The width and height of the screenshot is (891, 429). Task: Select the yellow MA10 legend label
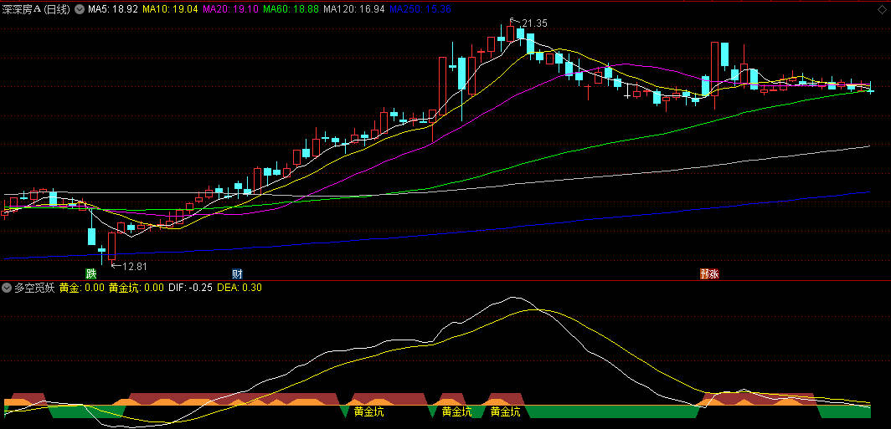click(170, 9)
